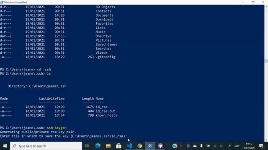Click the LastWriteTime column header
Viewport: 268px width, 150px height.
52,99
